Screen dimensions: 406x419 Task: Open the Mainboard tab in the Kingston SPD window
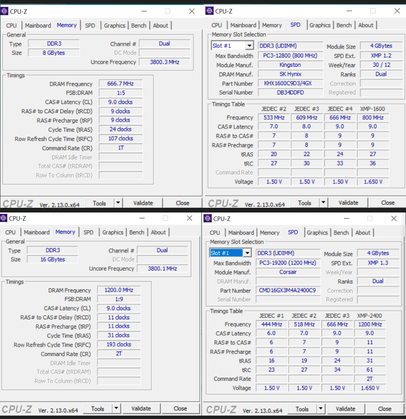tap(244, 25)
